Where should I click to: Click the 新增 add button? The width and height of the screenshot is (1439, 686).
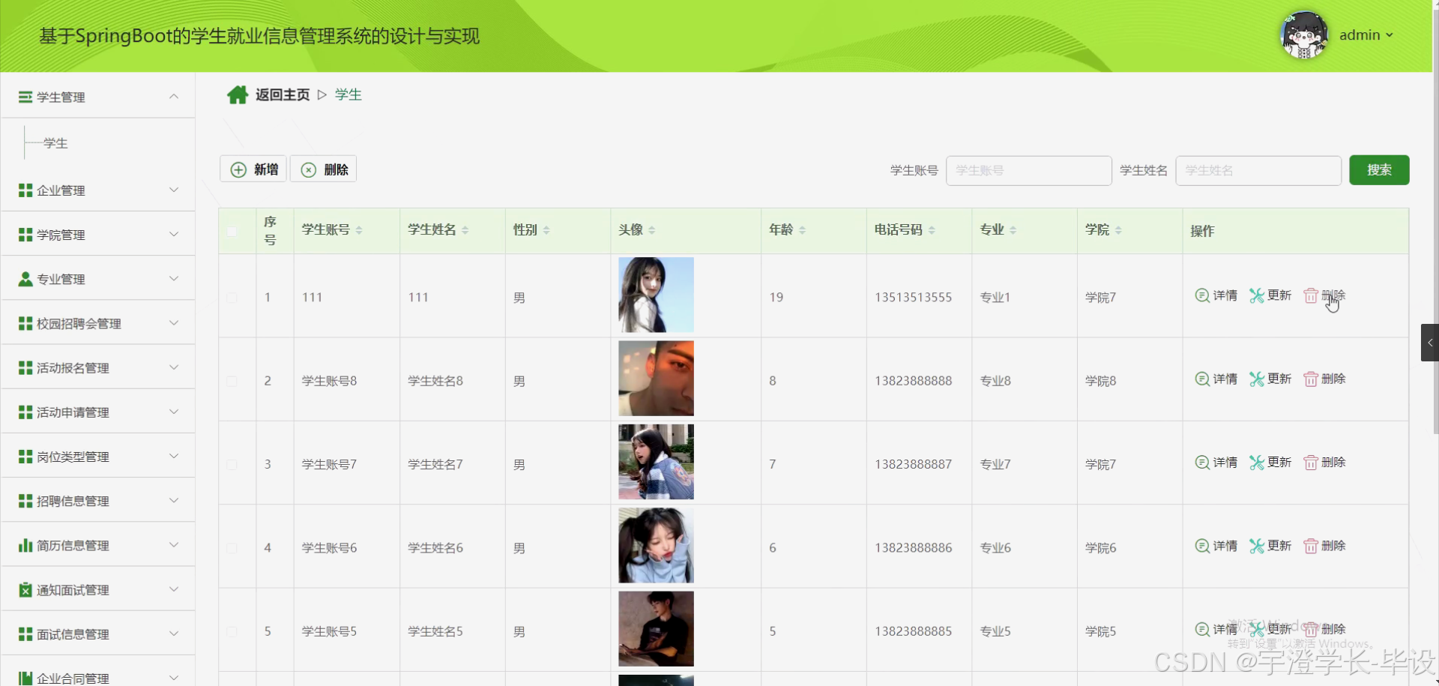pyautogui.click(x=252, y=169)
